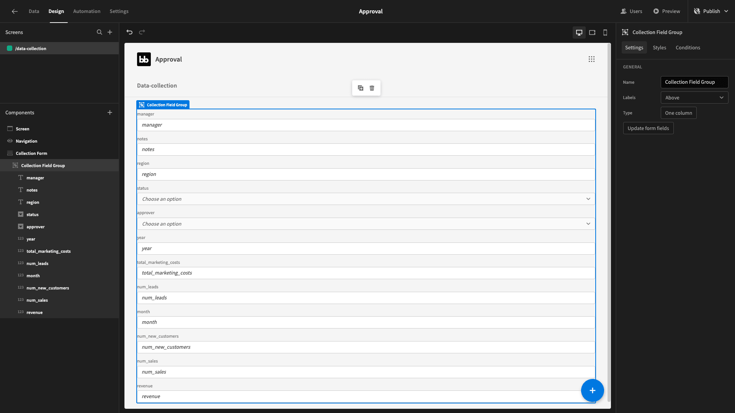
Task: Click the revenue input field in form
Action: (x=366, y=397)
